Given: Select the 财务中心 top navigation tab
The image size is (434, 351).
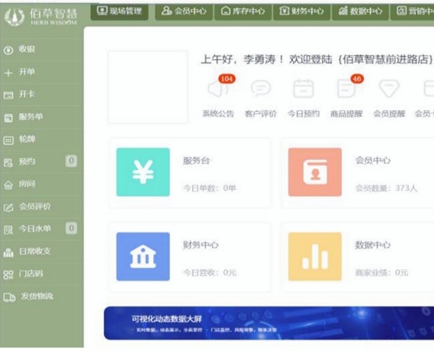Looking at the screenshot, I should [x=302, y=11].
